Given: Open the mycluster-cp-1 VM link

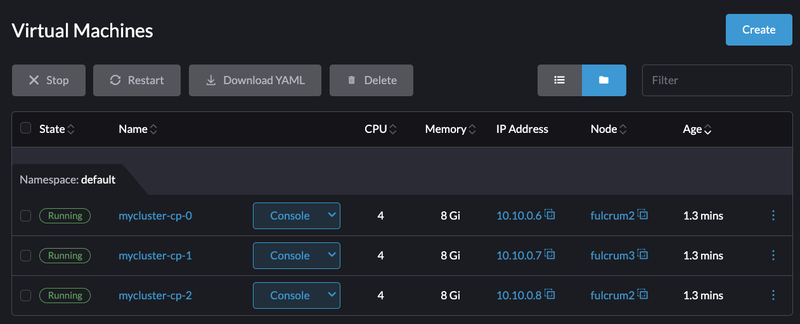Looking at the screenshot, I should coord(155,256).
